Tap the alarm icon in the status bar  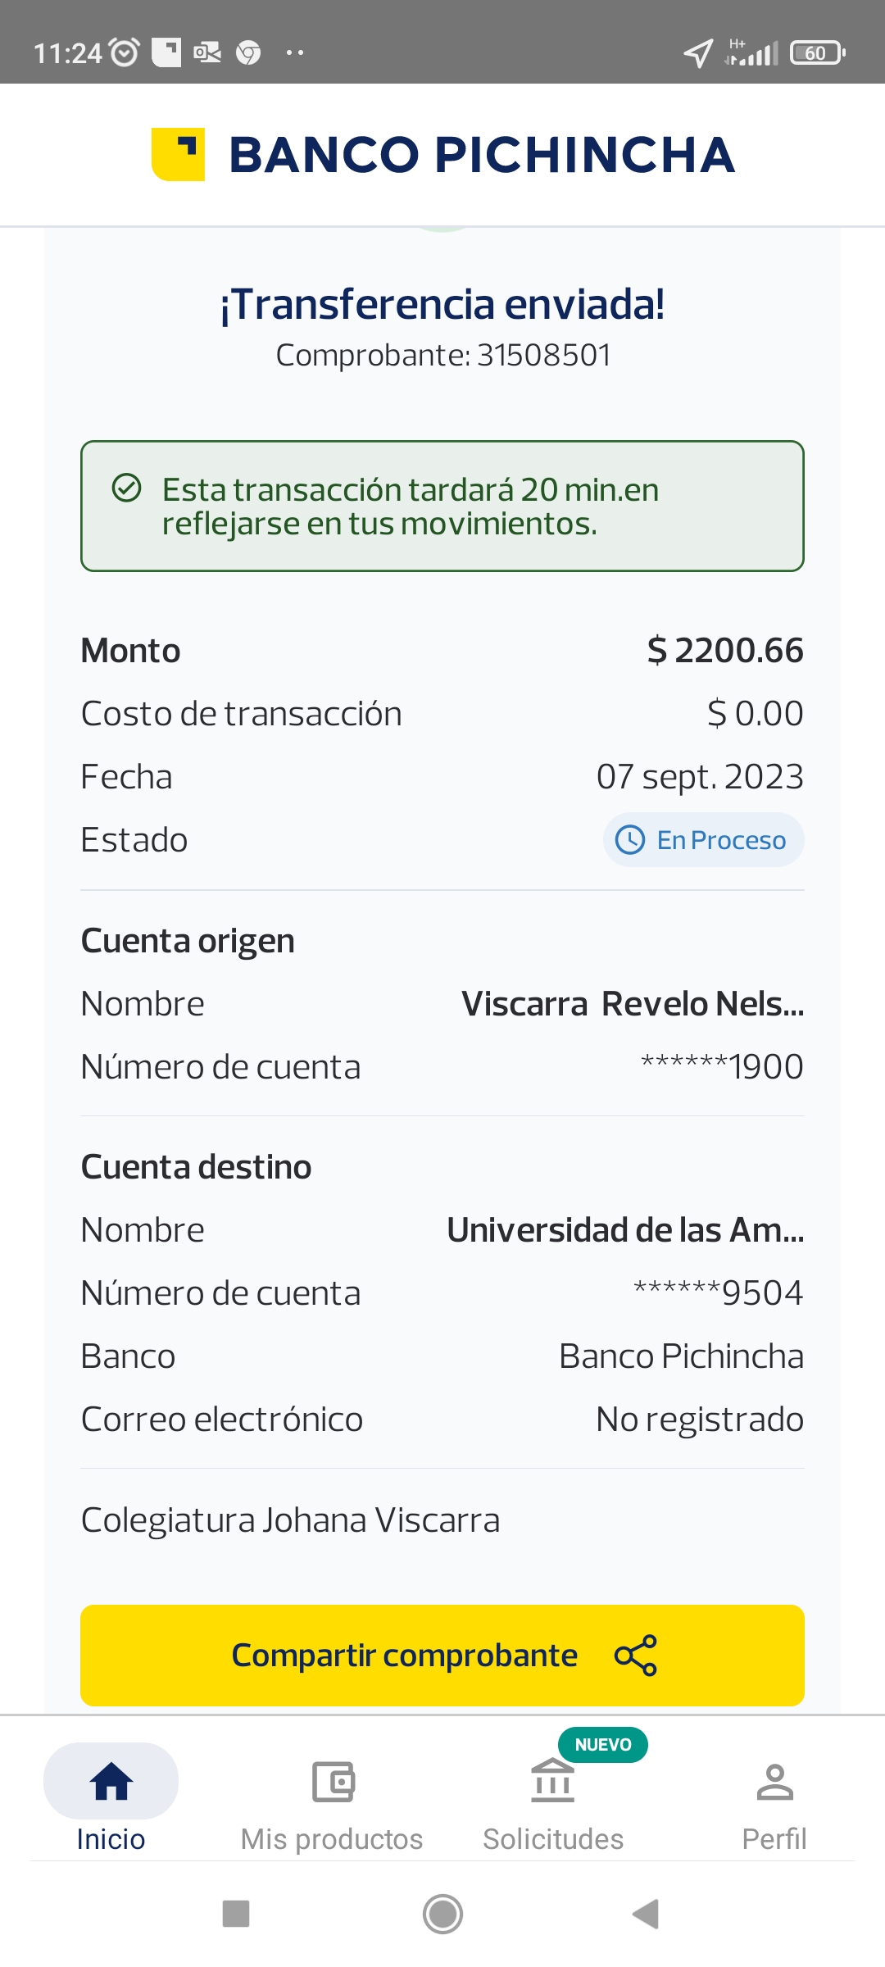coord(125,53)
